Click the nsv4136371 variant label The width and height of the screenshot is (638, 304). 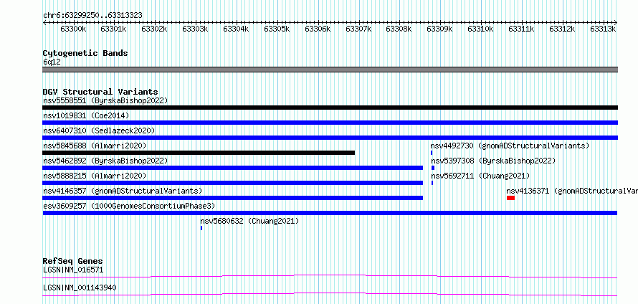pos(572,191)
